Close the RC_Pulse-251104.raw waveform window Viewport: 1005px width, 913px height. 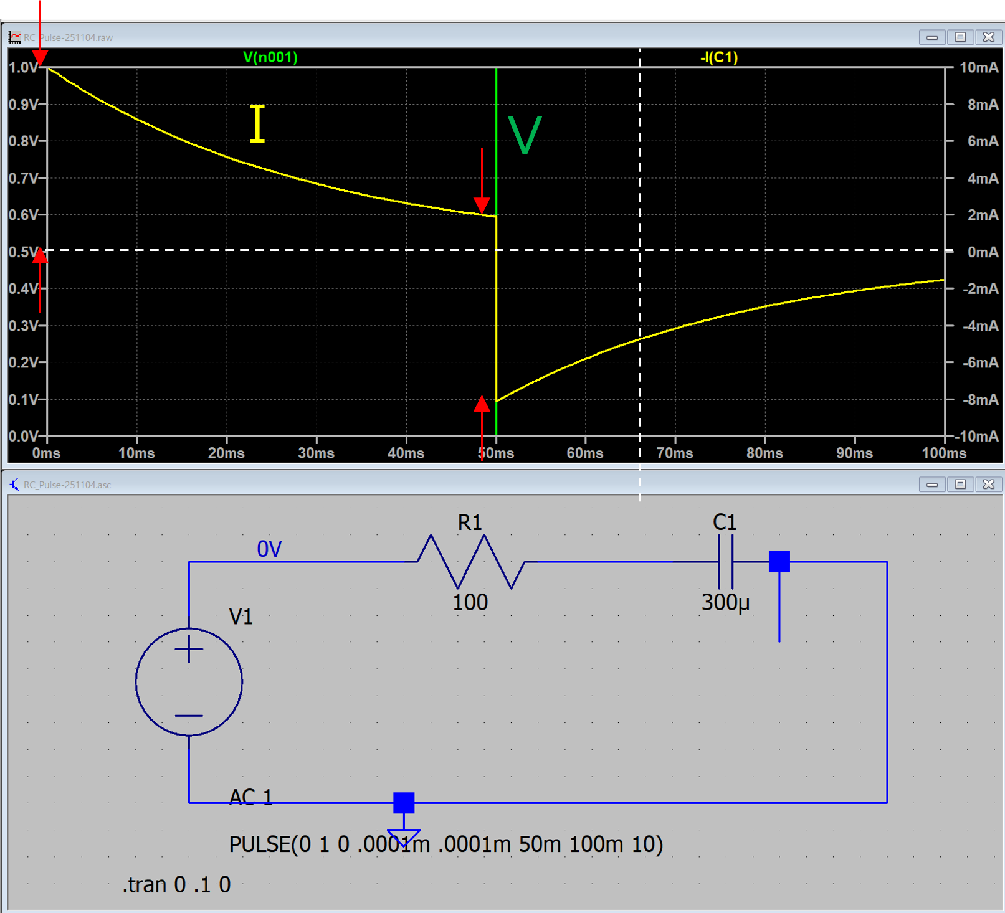pyautogui.click(x=988, y=37)
